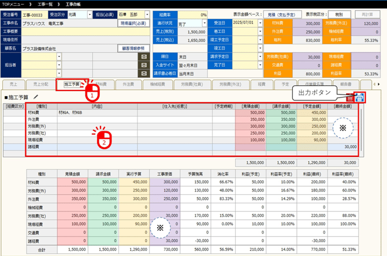Viewport: 387px width, 256px height.
Task: Open the 担当(必須) person dropdown
Action: click(x=148, y=14)
